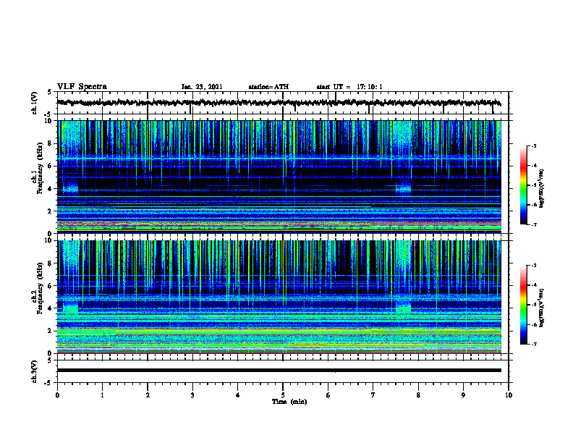Click the "5" voltage tick on ch.1(V) axis
The width and height of the screenshot is (573, 443).
click(48, 92)
